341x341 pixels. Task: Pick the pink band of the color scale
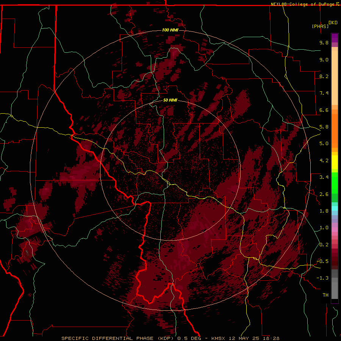335,230
